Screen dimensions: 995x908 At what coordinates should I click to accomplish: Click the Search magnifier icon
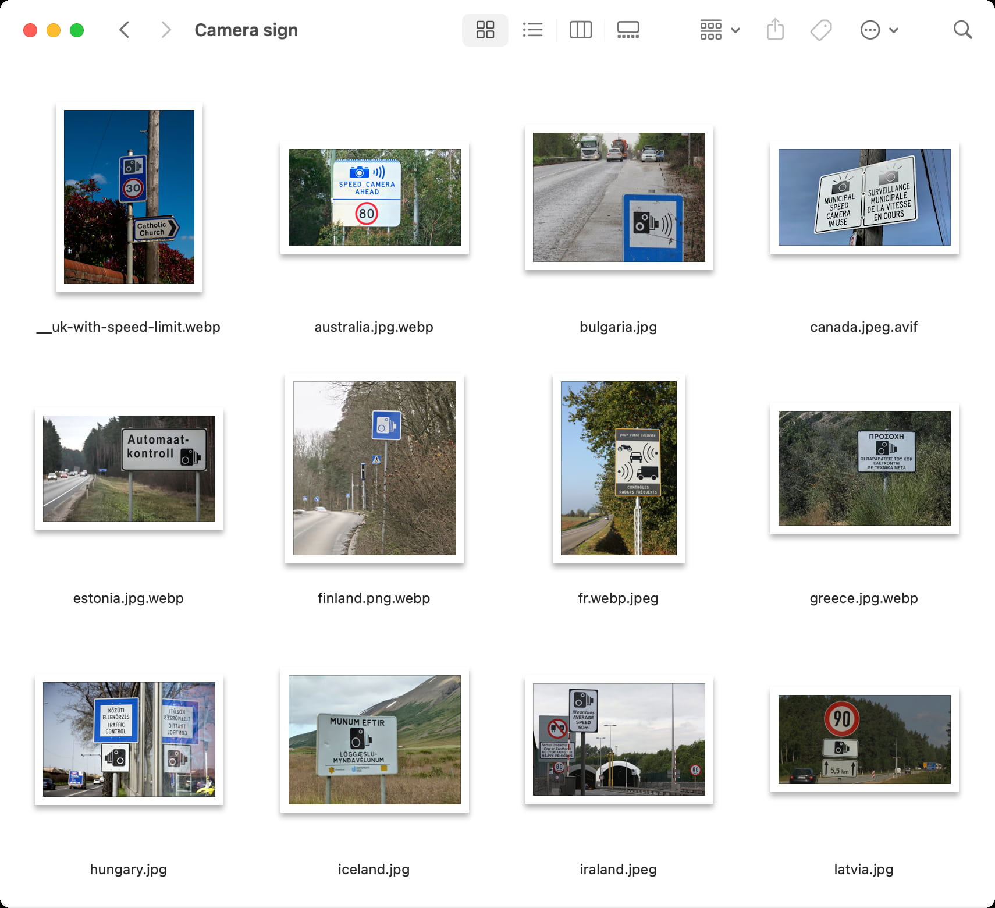(x=962, y=30)
